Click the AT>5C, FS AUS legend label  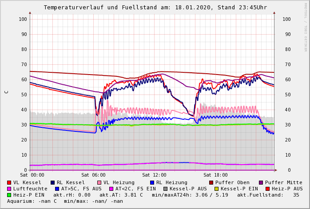(x=81, y=189)
